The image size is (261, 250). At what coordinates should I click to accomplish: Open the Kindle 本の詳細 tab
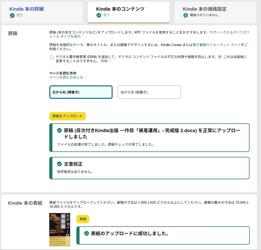coord(42,12)
